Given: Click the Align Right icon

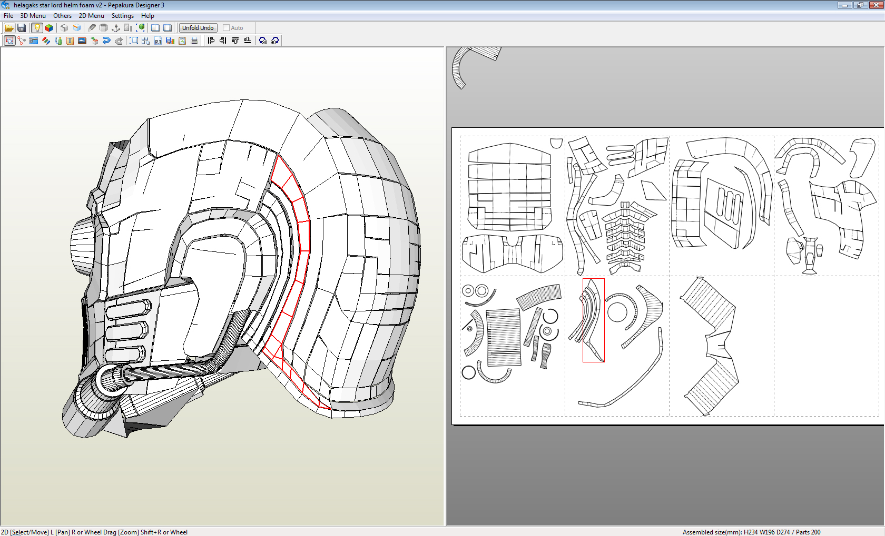Looking at the screenshot, I should 223,41.
